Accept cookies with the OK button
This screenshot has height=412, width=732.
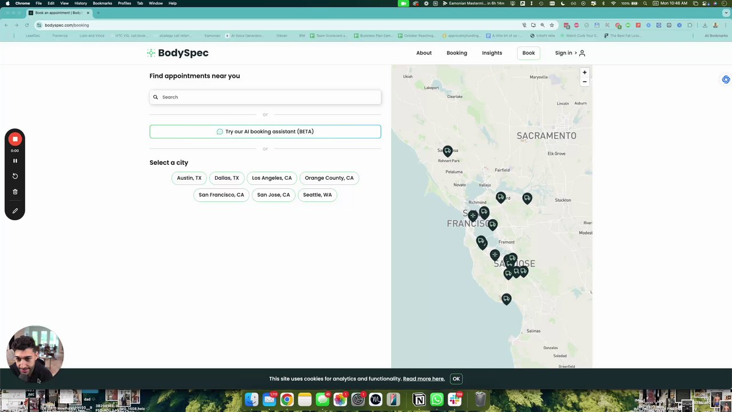(456, 379)
